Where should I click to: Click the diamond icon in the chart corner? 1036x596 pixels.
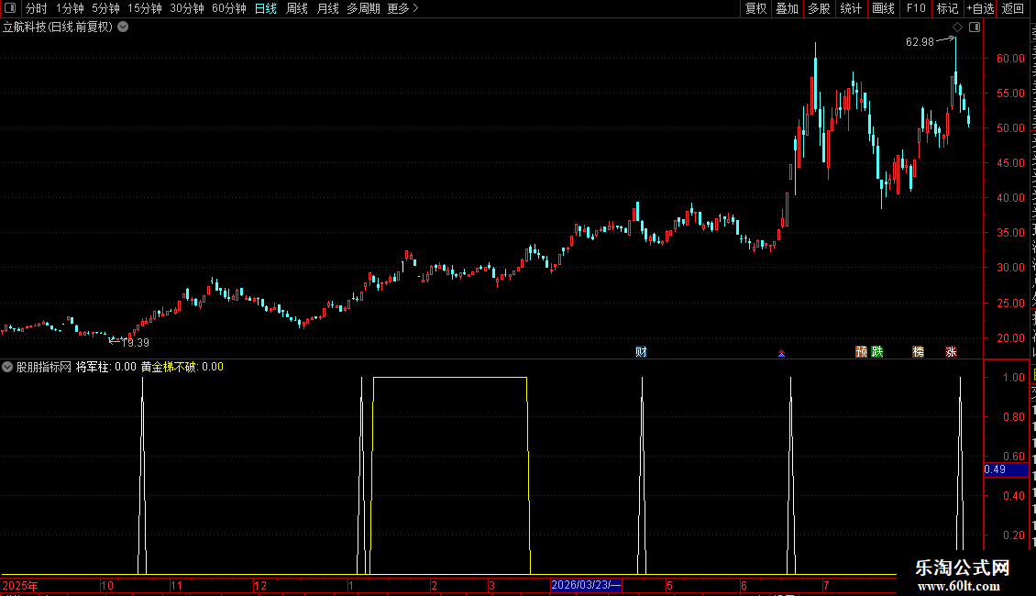point(957,28)
